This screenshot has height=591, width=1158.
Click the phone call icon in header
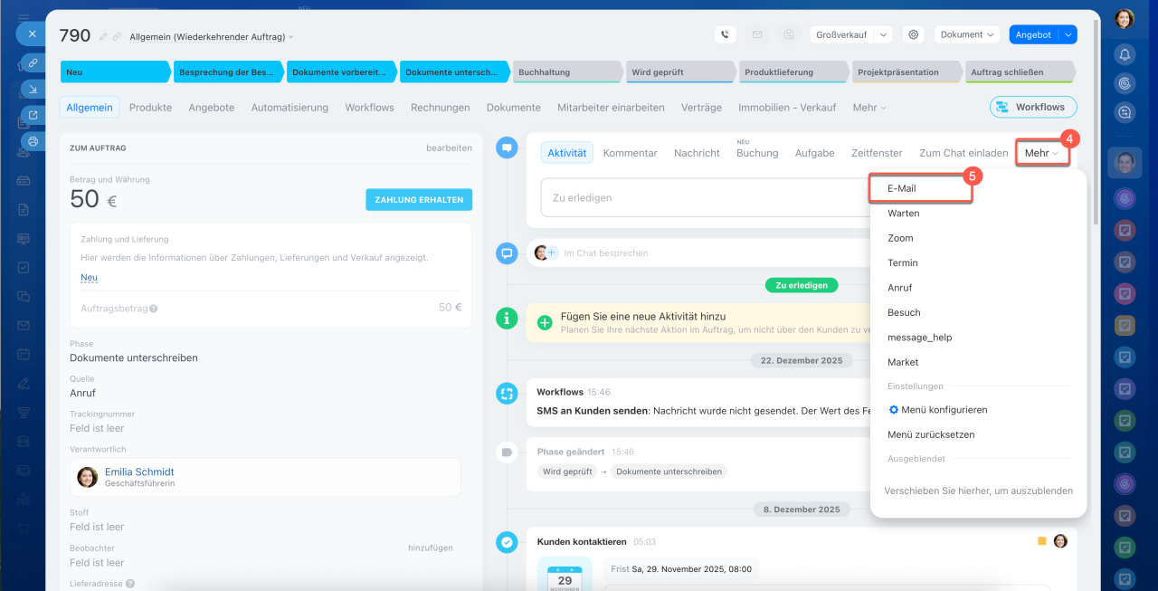(725, 34)
